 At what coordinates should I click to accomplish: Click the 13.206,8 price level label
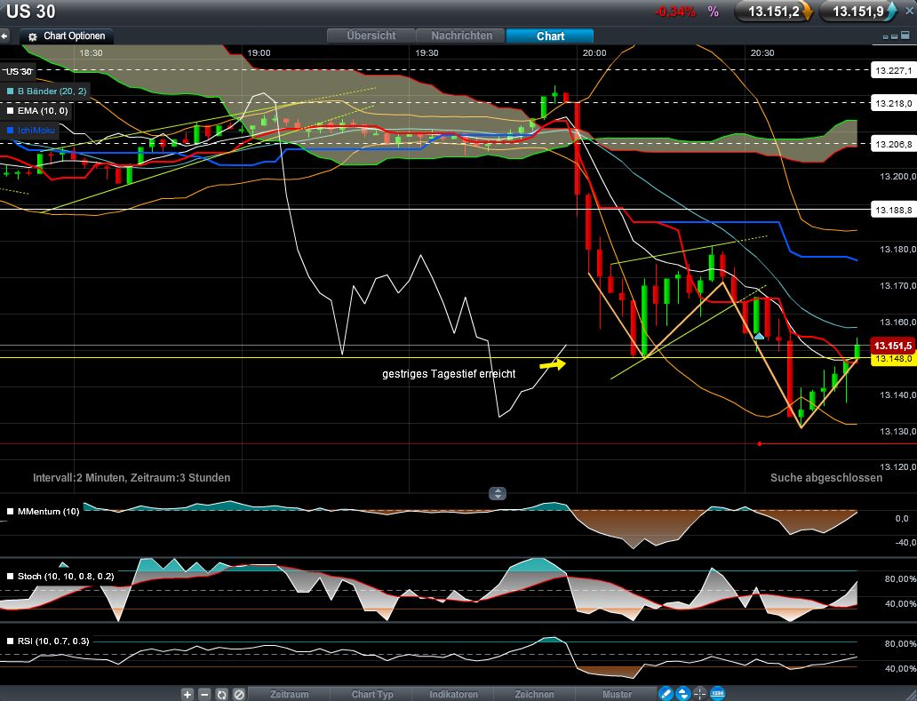[x=893, y=144]
